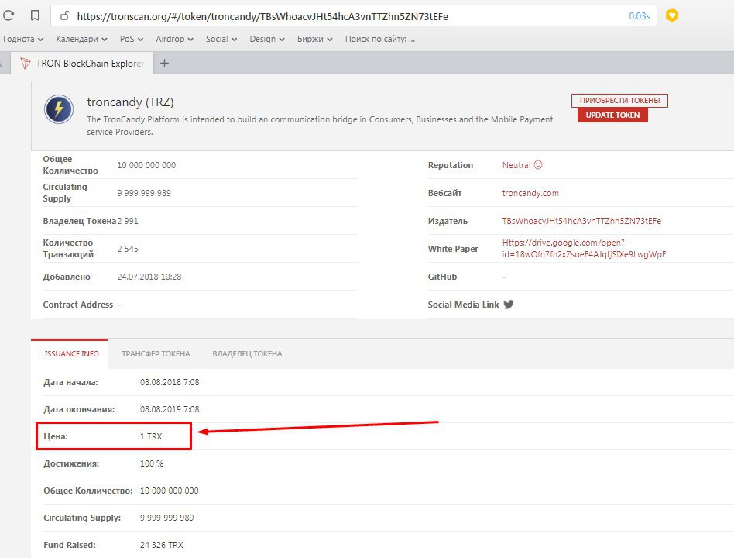Open the White Paper Google Drive link

pyautogui.click(x=584, y=248)
